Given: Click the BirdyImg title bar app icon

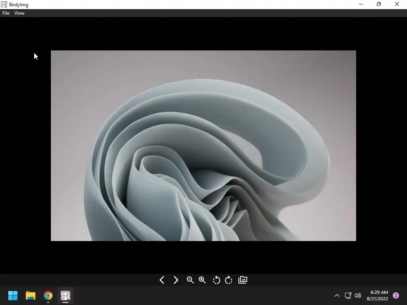Looking at the screenshot, I should [x=4, y=4].
